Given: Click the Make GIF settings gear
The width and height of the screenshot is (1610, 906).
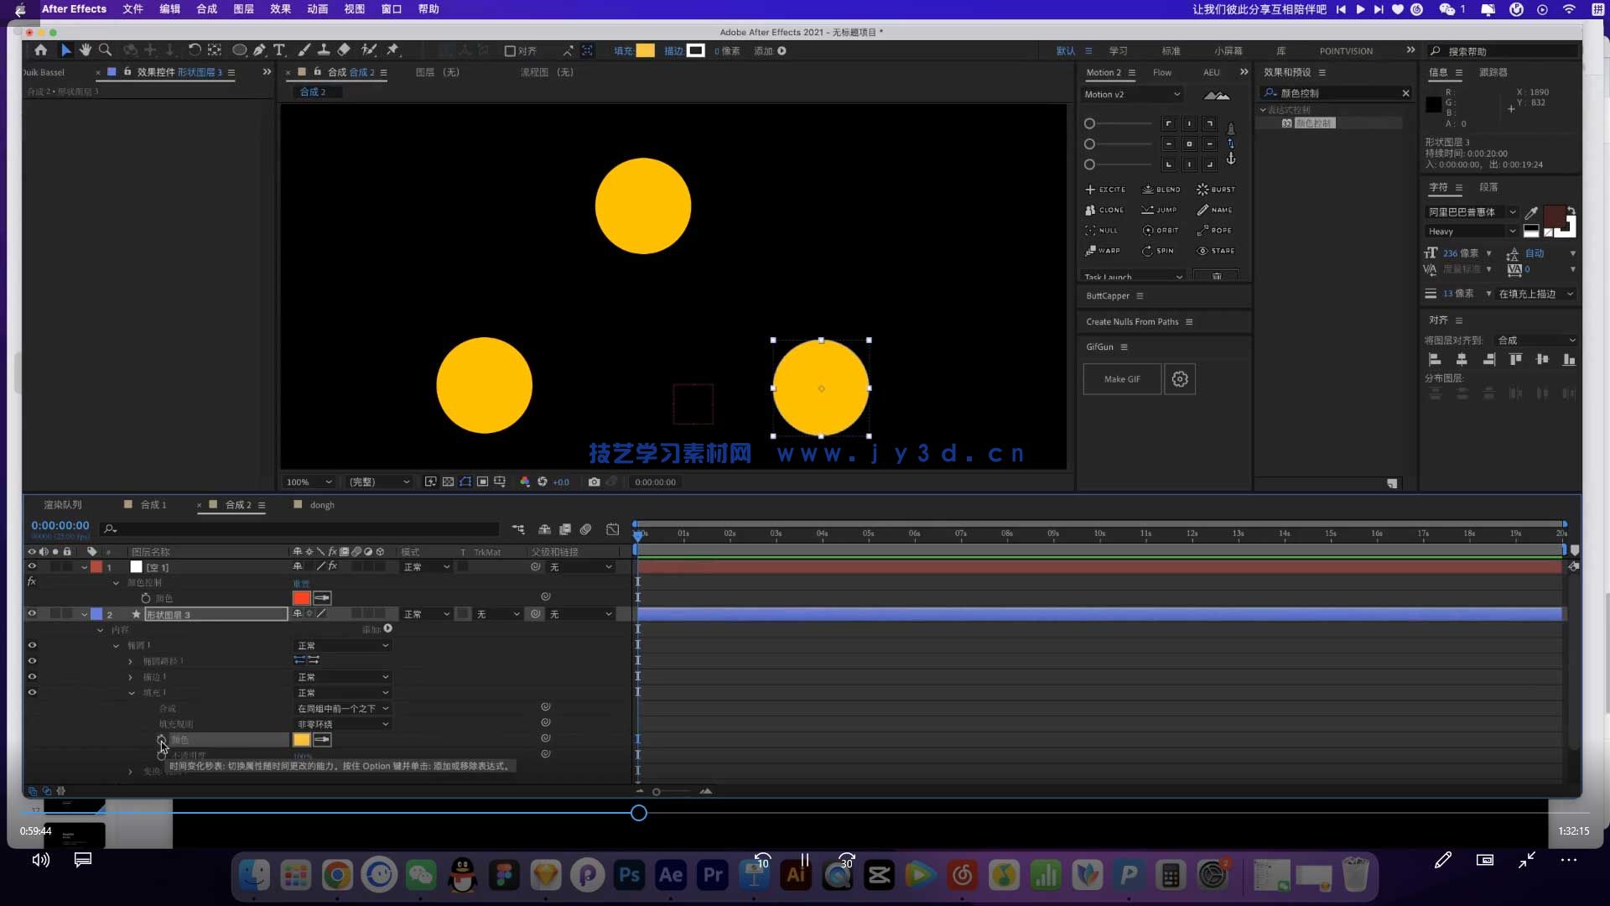Looking at the screenshot, I should 1179,379.
